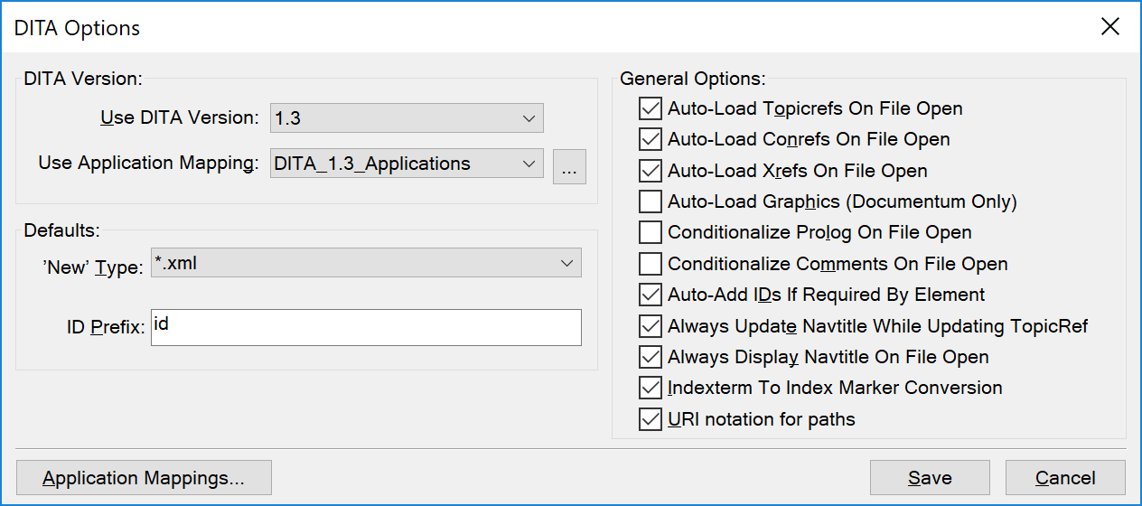Disable Auto-Load Conrefs On File Open
1142x506 pixels.
650,140
